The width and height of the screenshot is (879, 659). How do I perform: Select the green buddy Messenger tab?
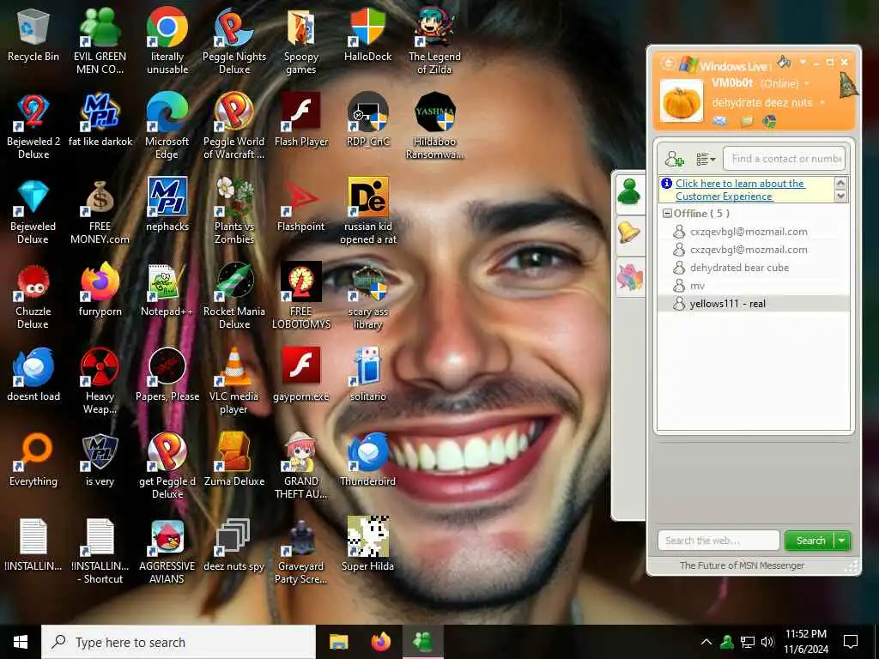(629, 193)
